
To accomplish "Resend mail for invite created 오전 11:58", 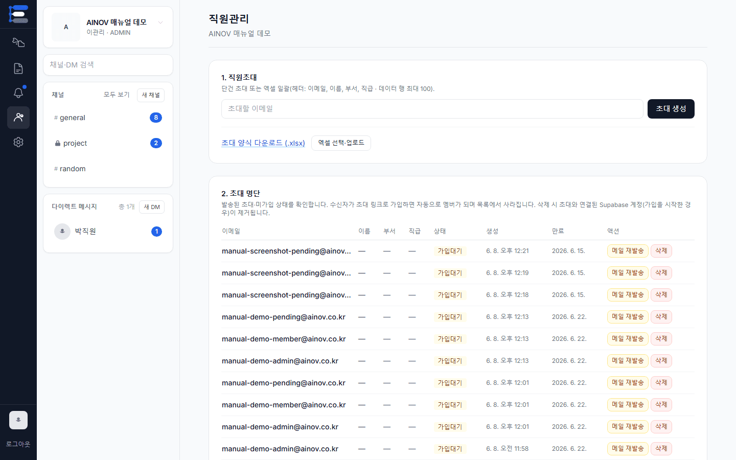I will pos(628,449).
